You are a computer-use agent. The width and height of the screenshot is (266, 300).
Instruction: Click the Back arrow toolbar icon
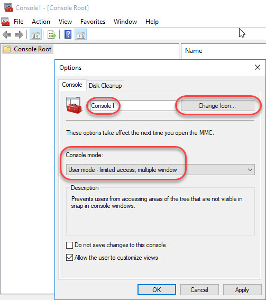[x=7, y=35]
